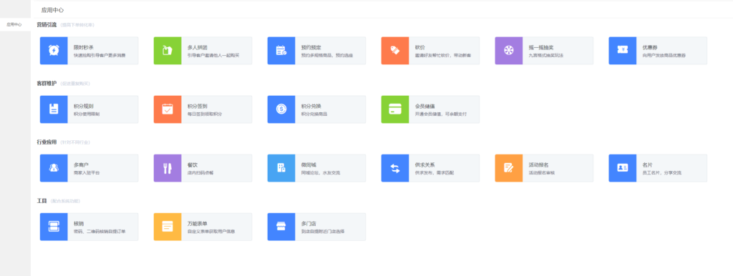Open the 积分兑换 app title
Image resolution: width=733 pixels, height=276 pixels.
[311, 106]
